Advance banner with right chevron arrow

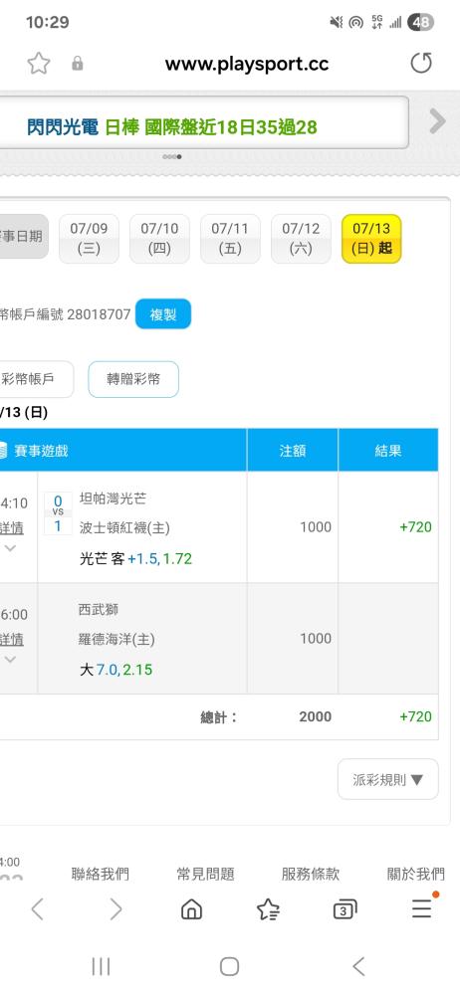[437, 120]
